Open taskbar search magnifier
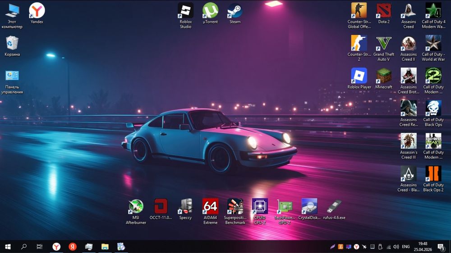The height and width of the screenshot is (253, 451). (x=24, y=246)
